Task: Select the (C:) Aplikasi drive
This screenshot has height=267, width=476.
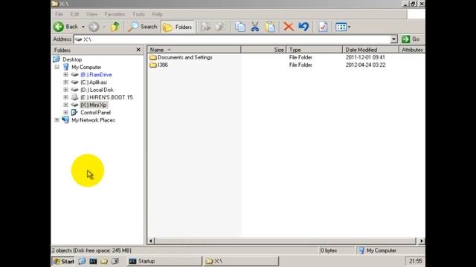Action: click(94, 82)
